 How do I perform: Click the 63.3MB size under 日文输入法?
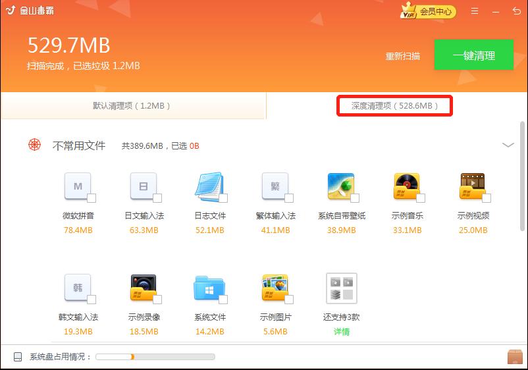pyautogui.click(x=144, y=230)
